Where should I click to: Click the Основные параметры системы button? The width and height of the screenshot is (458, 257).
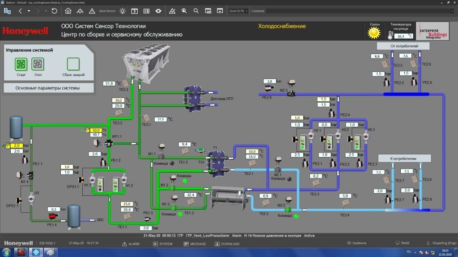tap(49, 88)
